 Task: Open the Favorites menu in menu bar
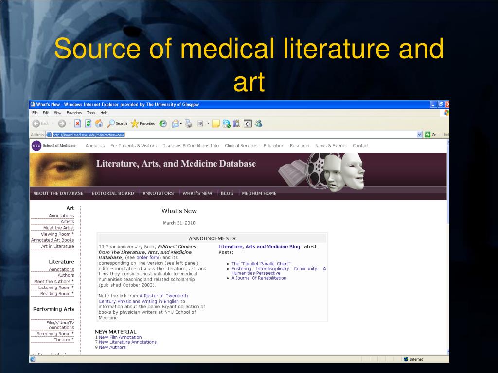(x=74, y=113)
